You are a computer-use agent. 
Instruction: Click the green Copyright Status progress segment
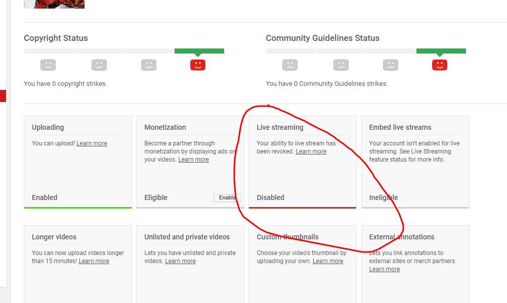pos(199,51)
